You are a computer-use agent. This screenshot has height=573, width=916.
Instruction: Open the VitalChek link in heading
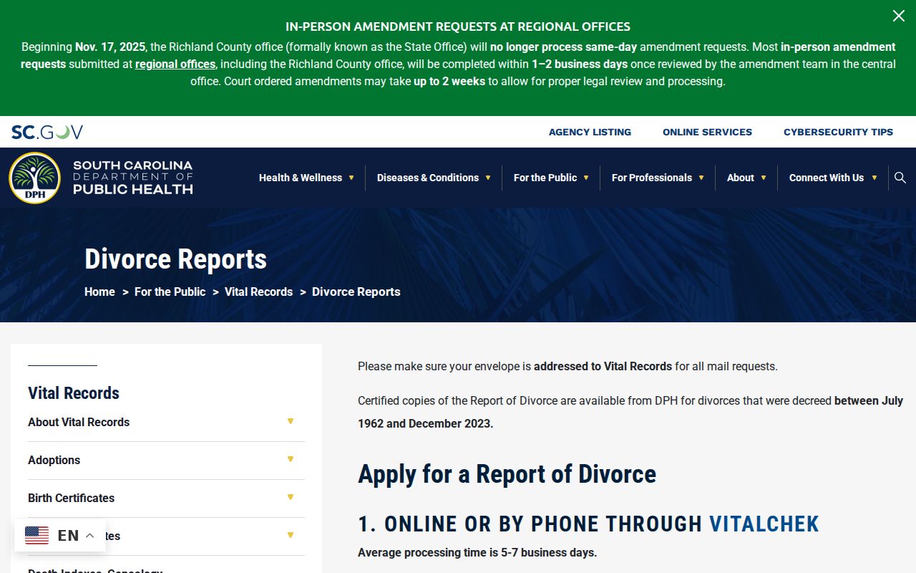point(764,524)
